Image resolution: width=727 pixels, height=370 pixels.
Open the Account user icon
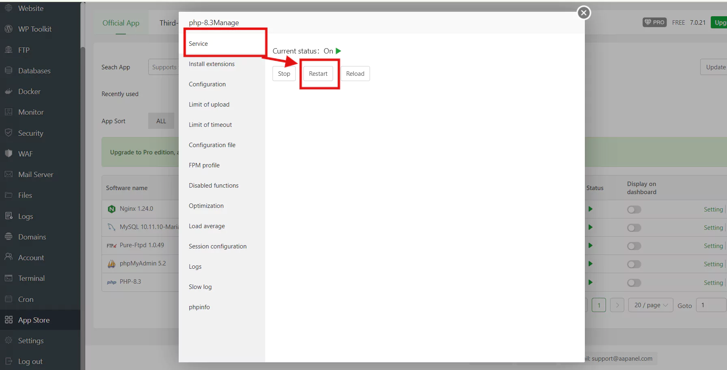pyautogui.click(x=9, y=257)
